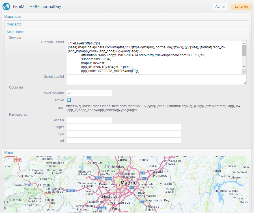
Task: Click the Madrid label on the map
Action: pos(129,183)
